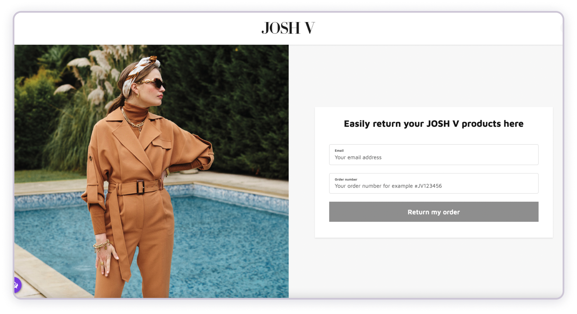
Task: Click the 'Your email address' placeholder text
Action: coord(358,157)
